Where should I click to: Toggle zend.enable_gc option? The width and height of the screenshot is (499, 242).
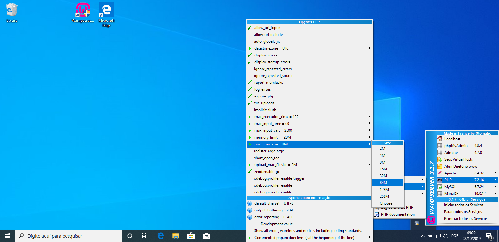tap(309, 172)
